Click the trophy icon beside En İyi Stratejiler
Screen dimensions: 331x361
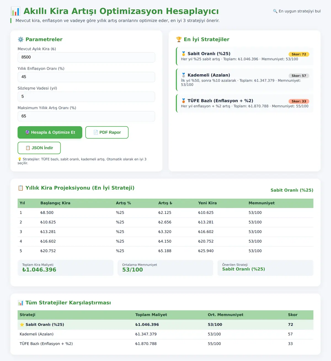(x=179, y=39)
